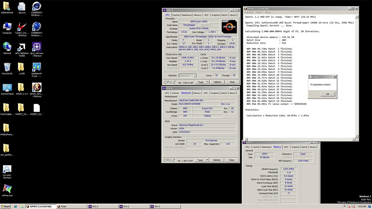372x209 pixels.
Task: Open the Network desktop icon
Action: click(x=7, y=48)
